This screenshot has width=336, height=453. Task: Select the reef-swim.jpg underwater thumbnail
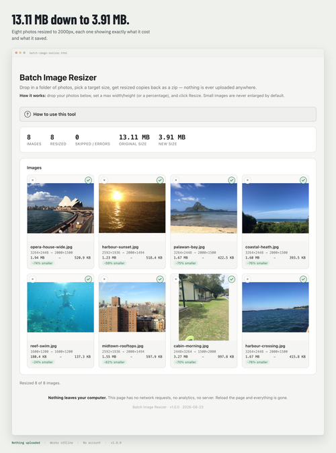60,307
